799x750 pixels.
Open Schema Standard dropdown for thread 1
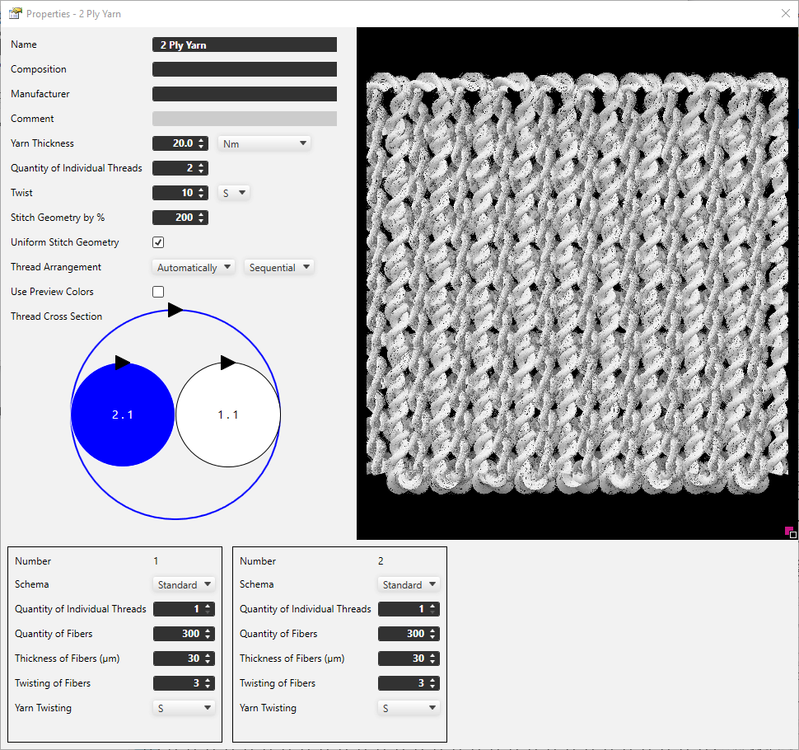[185, 584]
